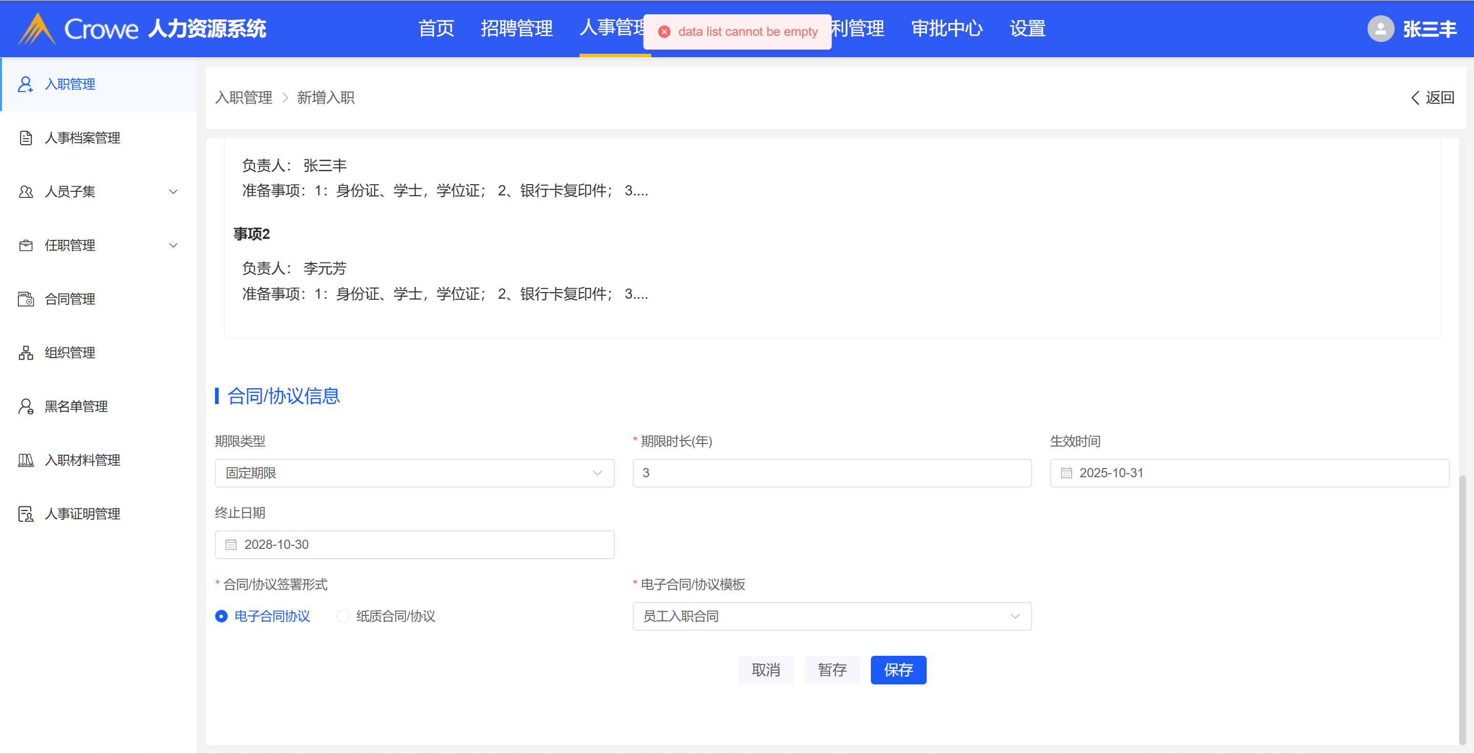The width and height of the screenshot is (1474, 754).
Task: Click the 入职管理 sidebar person icon
Action: tap(25, 84)
